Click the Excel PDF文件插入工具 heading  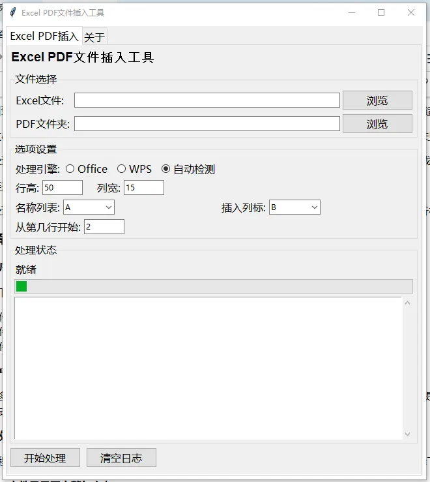click(x=83, y=57)
